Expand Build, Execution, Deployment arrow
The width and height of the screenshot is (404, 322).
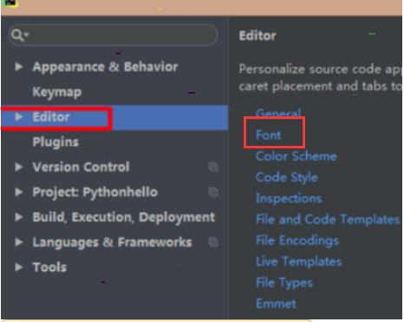pos(19,217)
